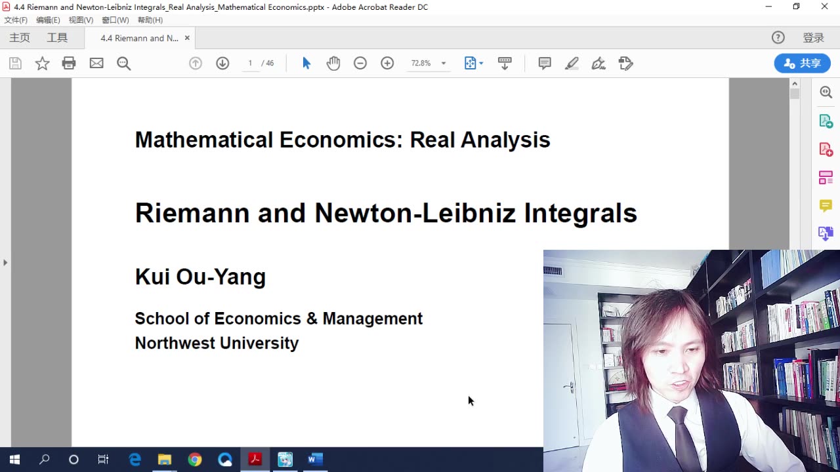This screenshot has height=472, width=840.
Task: Switch to the 主页 tab
Action: 20,38
